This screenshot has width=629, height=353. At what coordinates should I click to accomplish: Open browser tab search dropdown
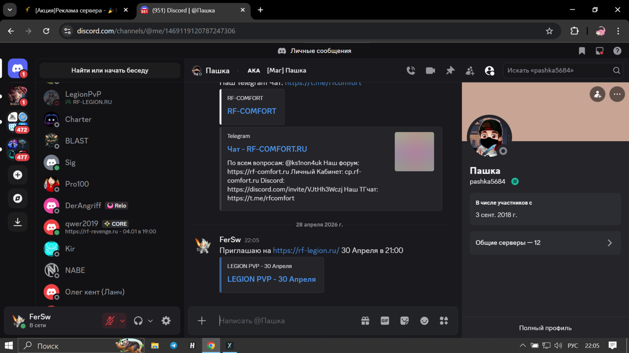10,10
